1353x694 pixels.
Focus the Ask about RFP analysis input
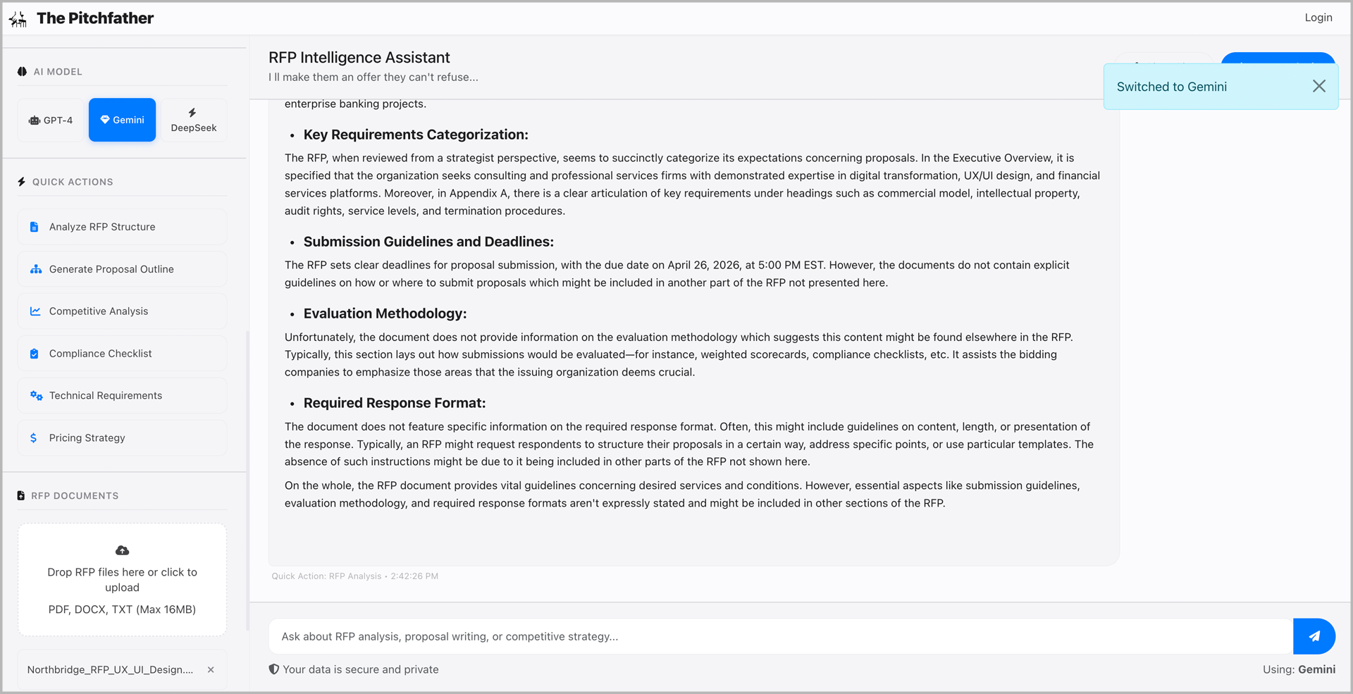(x=779, y=636)
